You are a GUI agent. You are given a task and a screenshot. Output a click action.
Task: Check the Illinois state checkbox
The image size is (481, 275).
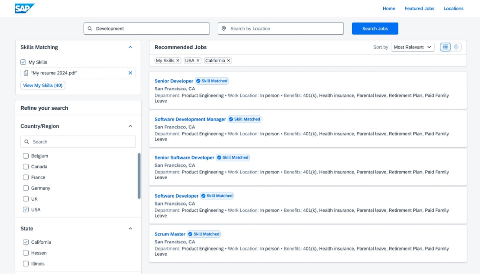pos(26,264)
